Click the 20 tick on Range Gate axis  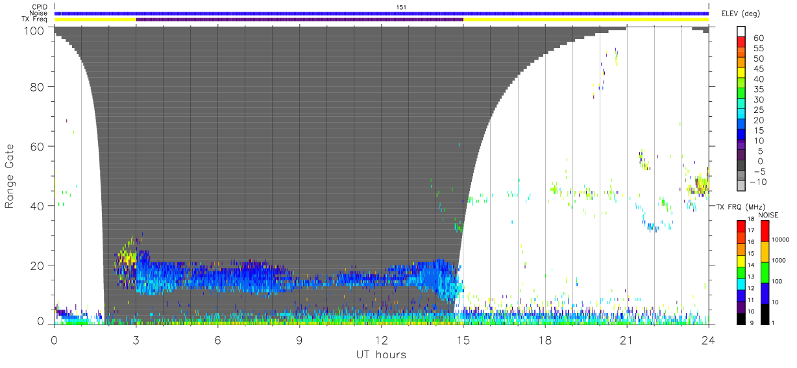click(x=36, y=265)
